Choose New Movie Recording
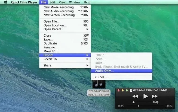178x112 pixels. coord(65,7)
